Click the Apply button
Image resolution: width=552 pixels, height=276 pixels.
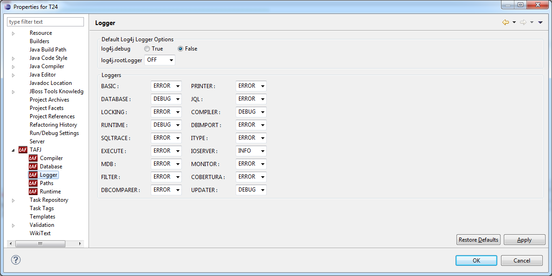[x=524, y=240]
